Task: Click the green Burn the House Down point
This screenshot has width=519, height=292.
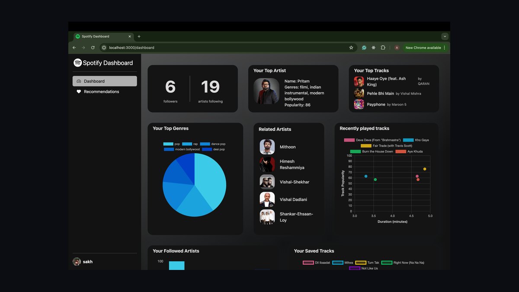Action: pos(375,180)
